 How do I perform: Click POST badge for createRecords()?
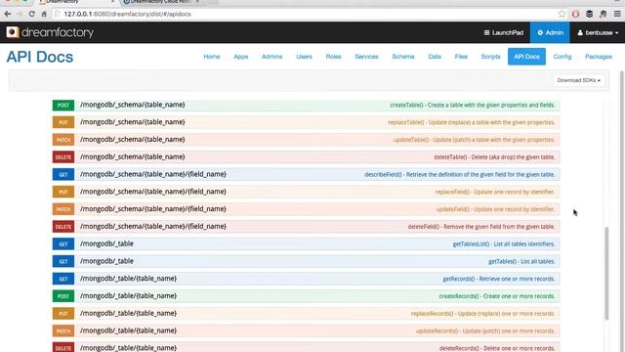(x=62, y=296)
